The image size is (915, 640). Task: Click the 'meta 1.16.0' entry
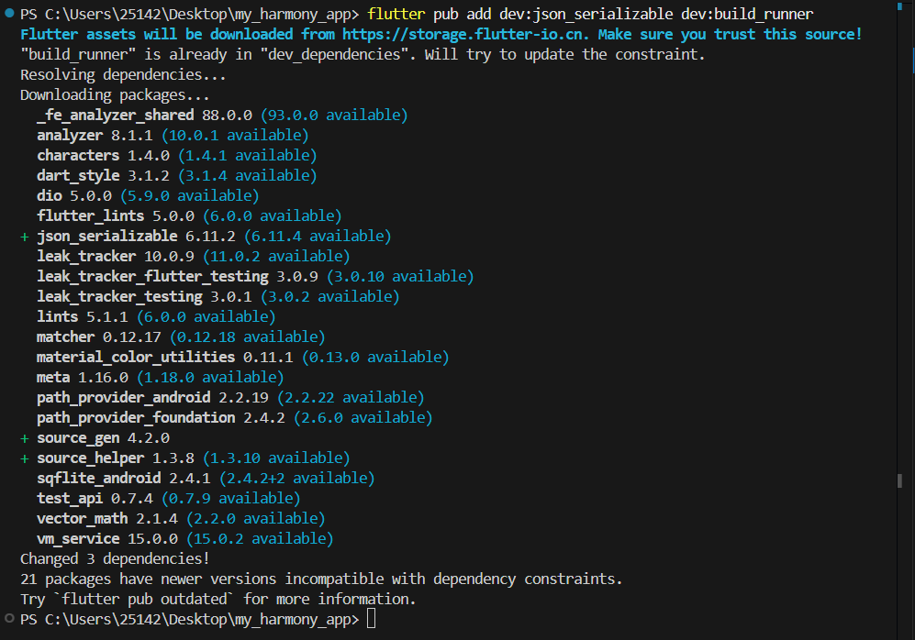click(83, 378)
